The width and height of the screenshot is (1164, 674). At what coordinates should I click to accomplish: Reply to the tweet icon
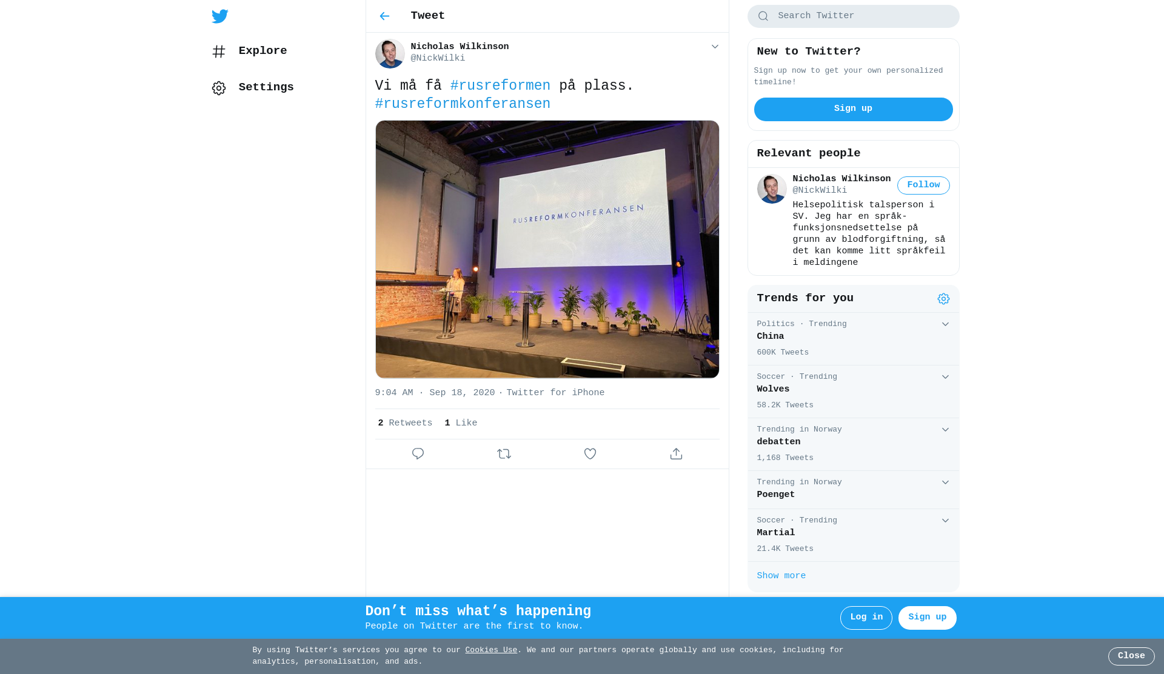tap(418, 454)
